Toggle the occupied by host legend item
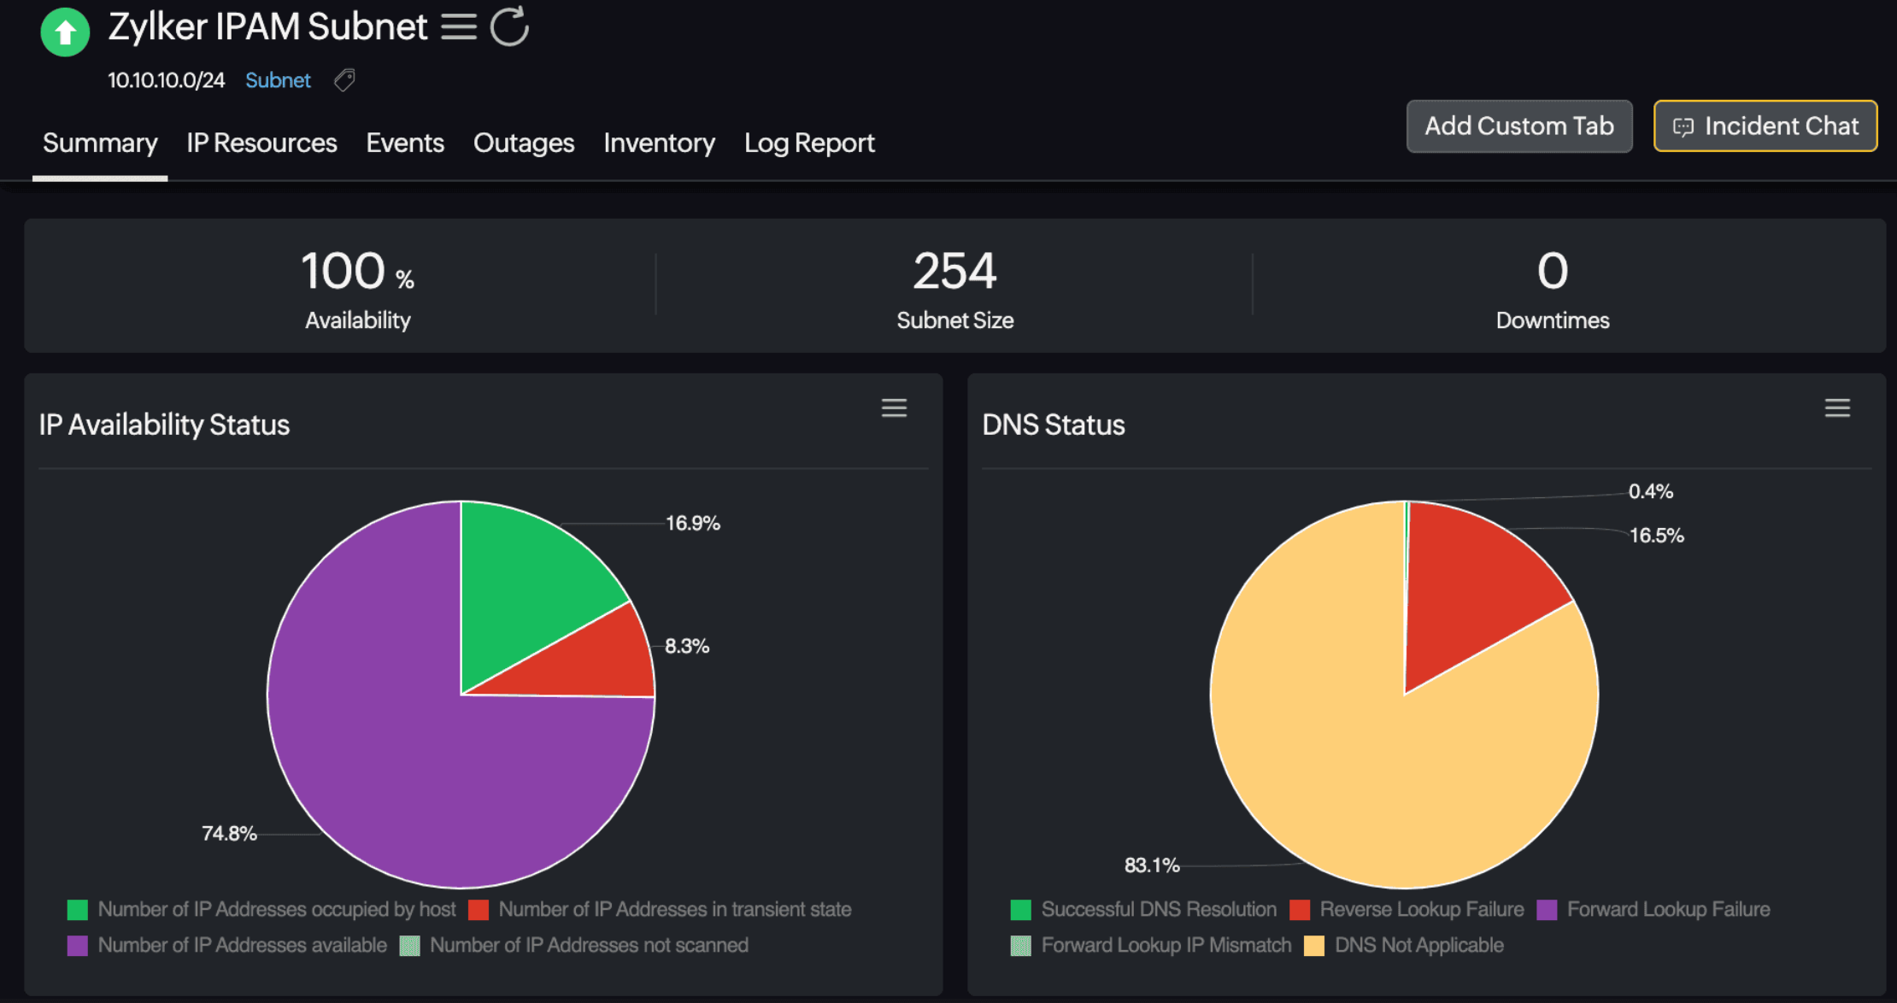1897x1003 pixels. point(275,909)
